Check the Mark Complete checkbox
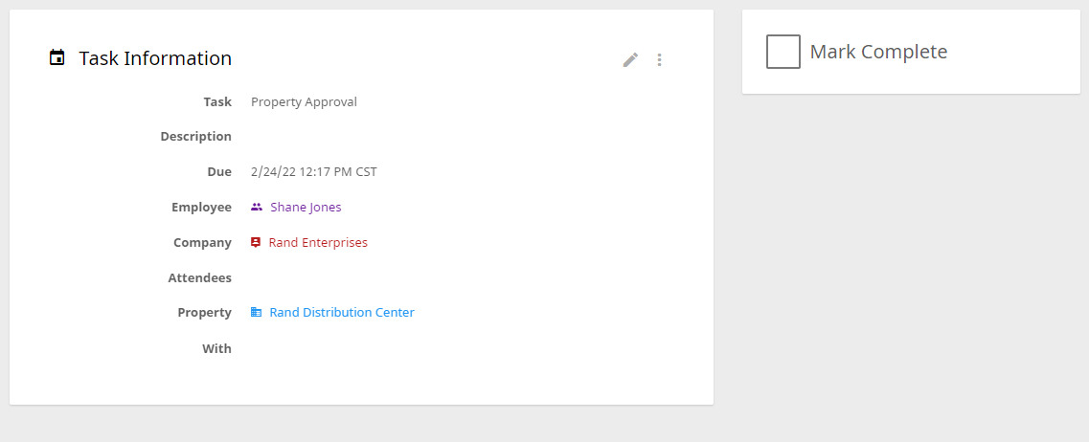Viewport: 1089px width, 442px height. (x=783, y=52)
